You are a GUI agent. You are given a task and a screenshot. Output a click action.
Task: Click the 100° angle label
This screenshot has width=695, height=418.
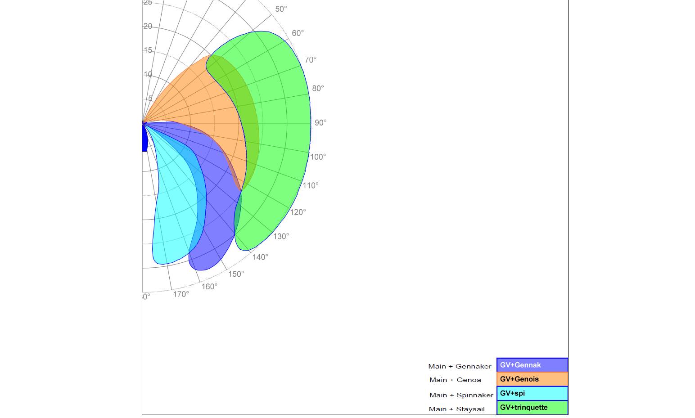318,157
